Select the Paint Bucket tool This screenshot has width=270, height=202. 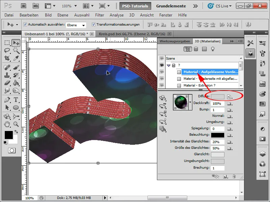point(16,83)
